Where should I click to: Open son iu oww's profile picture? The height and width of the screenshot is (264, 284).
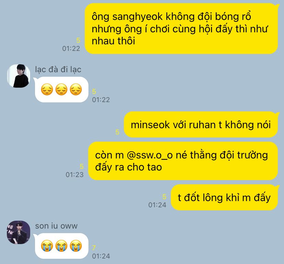(x=19, y=232)
